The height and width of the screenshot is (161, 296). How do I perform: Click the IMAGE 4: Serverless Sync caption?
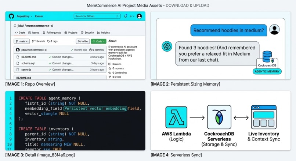(176, 155)
